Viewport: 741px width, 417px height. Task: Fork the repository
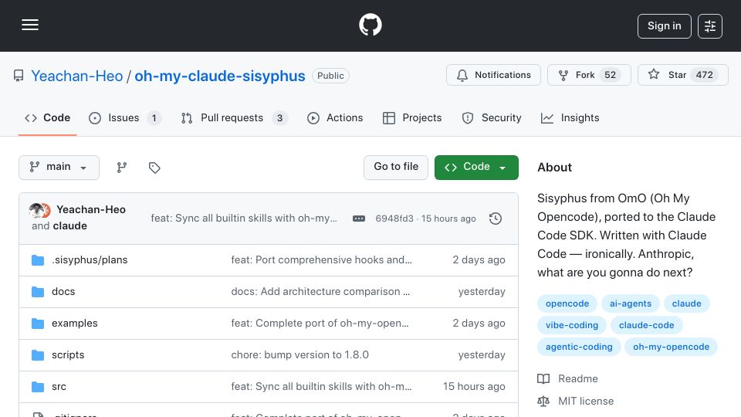pos(589,75)
